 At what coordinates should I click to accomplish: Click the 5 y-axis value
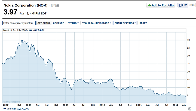tap(188, 96)
